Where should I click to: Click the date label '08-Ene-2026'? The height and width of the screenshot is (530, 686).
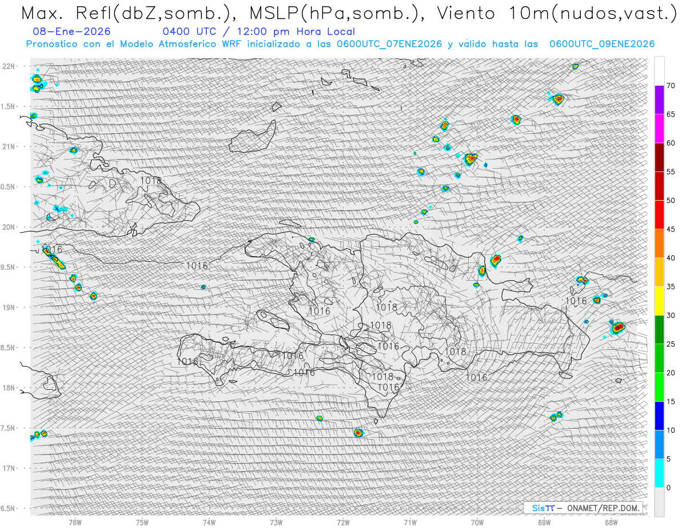pyautogui.click(x=72, y=31)
